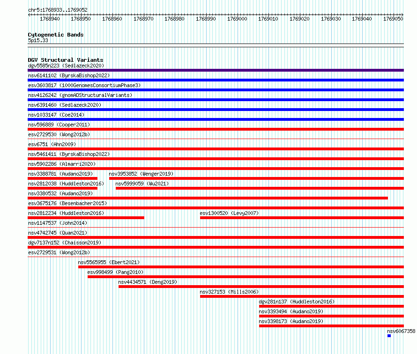Click the chr5:1768933..1769052 region label

(x=58, y=10)
